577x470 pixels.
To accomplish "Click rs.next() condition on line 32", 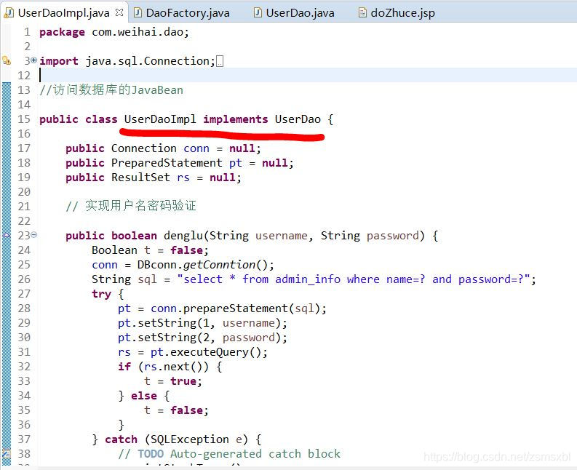I will click(x=173, y=367).
